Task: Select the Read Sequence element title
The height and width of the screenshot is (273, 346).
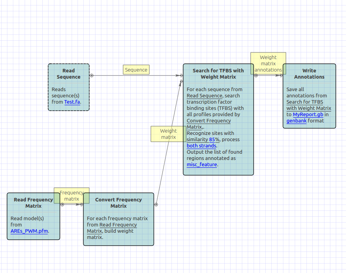Action: pyautogui.click(x=68, y=74)
